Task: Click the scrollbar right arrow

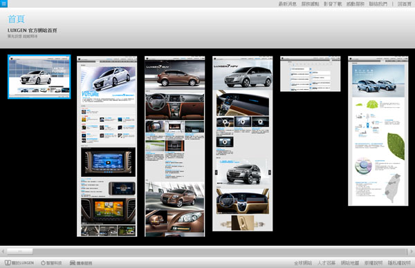Action: pyautogui.click(x=412, y=251)
